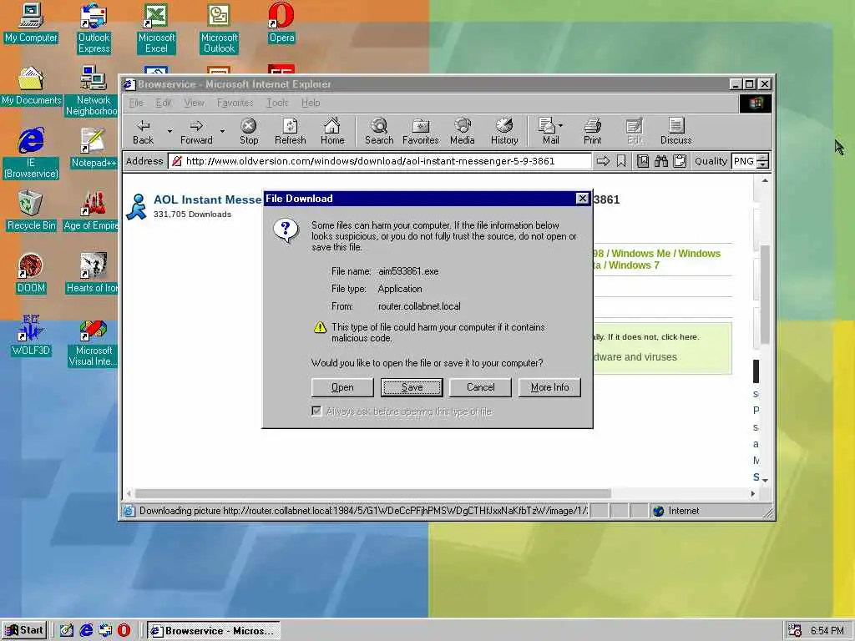
Task: Launch Opera from the quick launch bar
Action: coord(124,630)
